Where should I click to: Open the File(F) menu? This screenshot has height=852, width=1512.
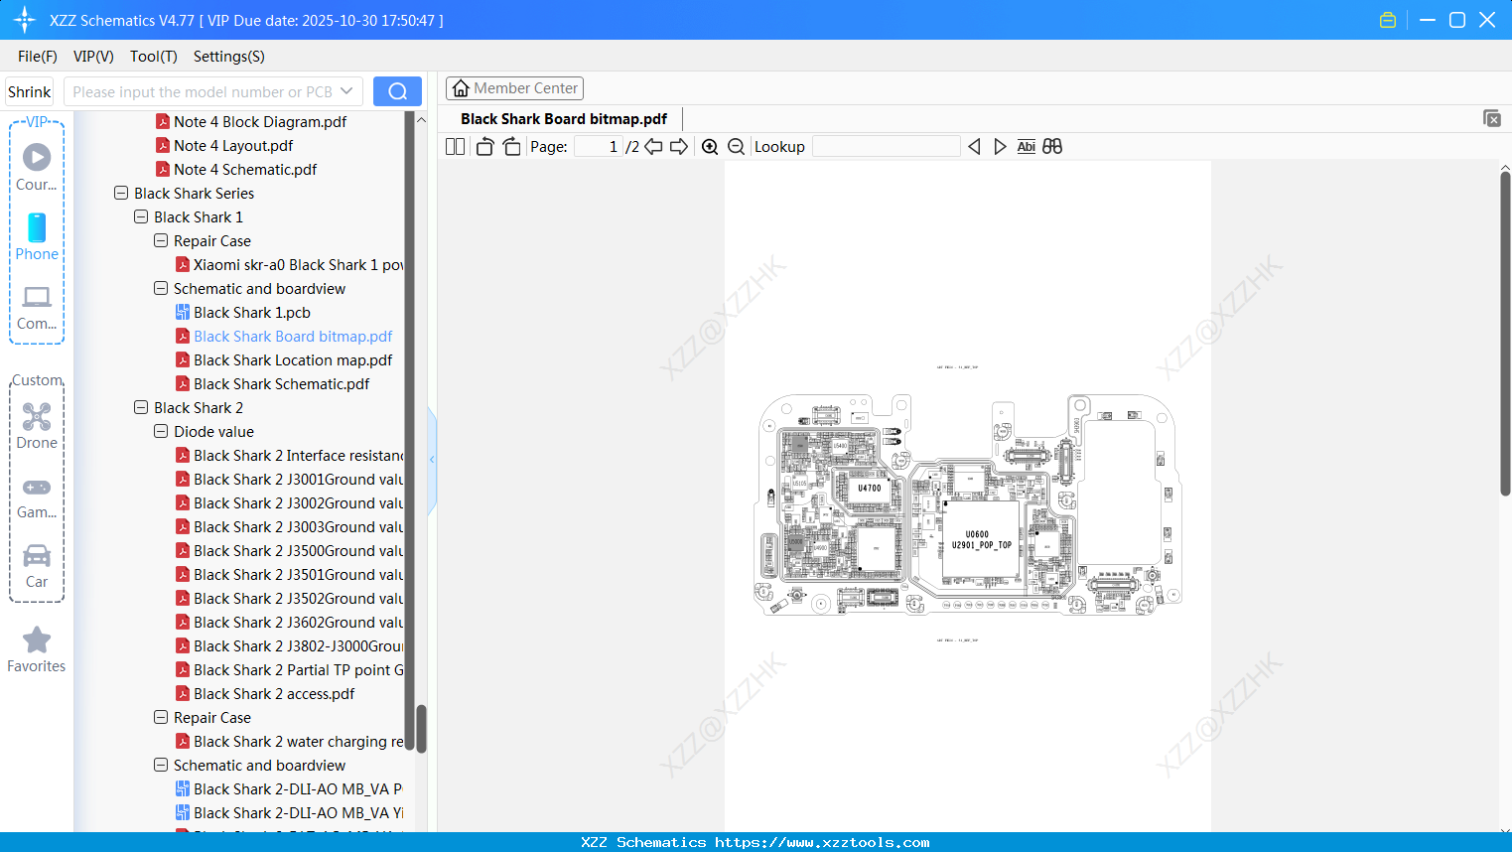pyautogui.click(x=38, y=57)
